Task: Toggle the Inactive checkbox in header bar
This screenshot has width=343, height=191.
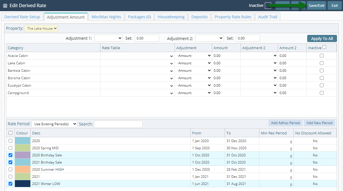Action: click(x=268, y=6)
